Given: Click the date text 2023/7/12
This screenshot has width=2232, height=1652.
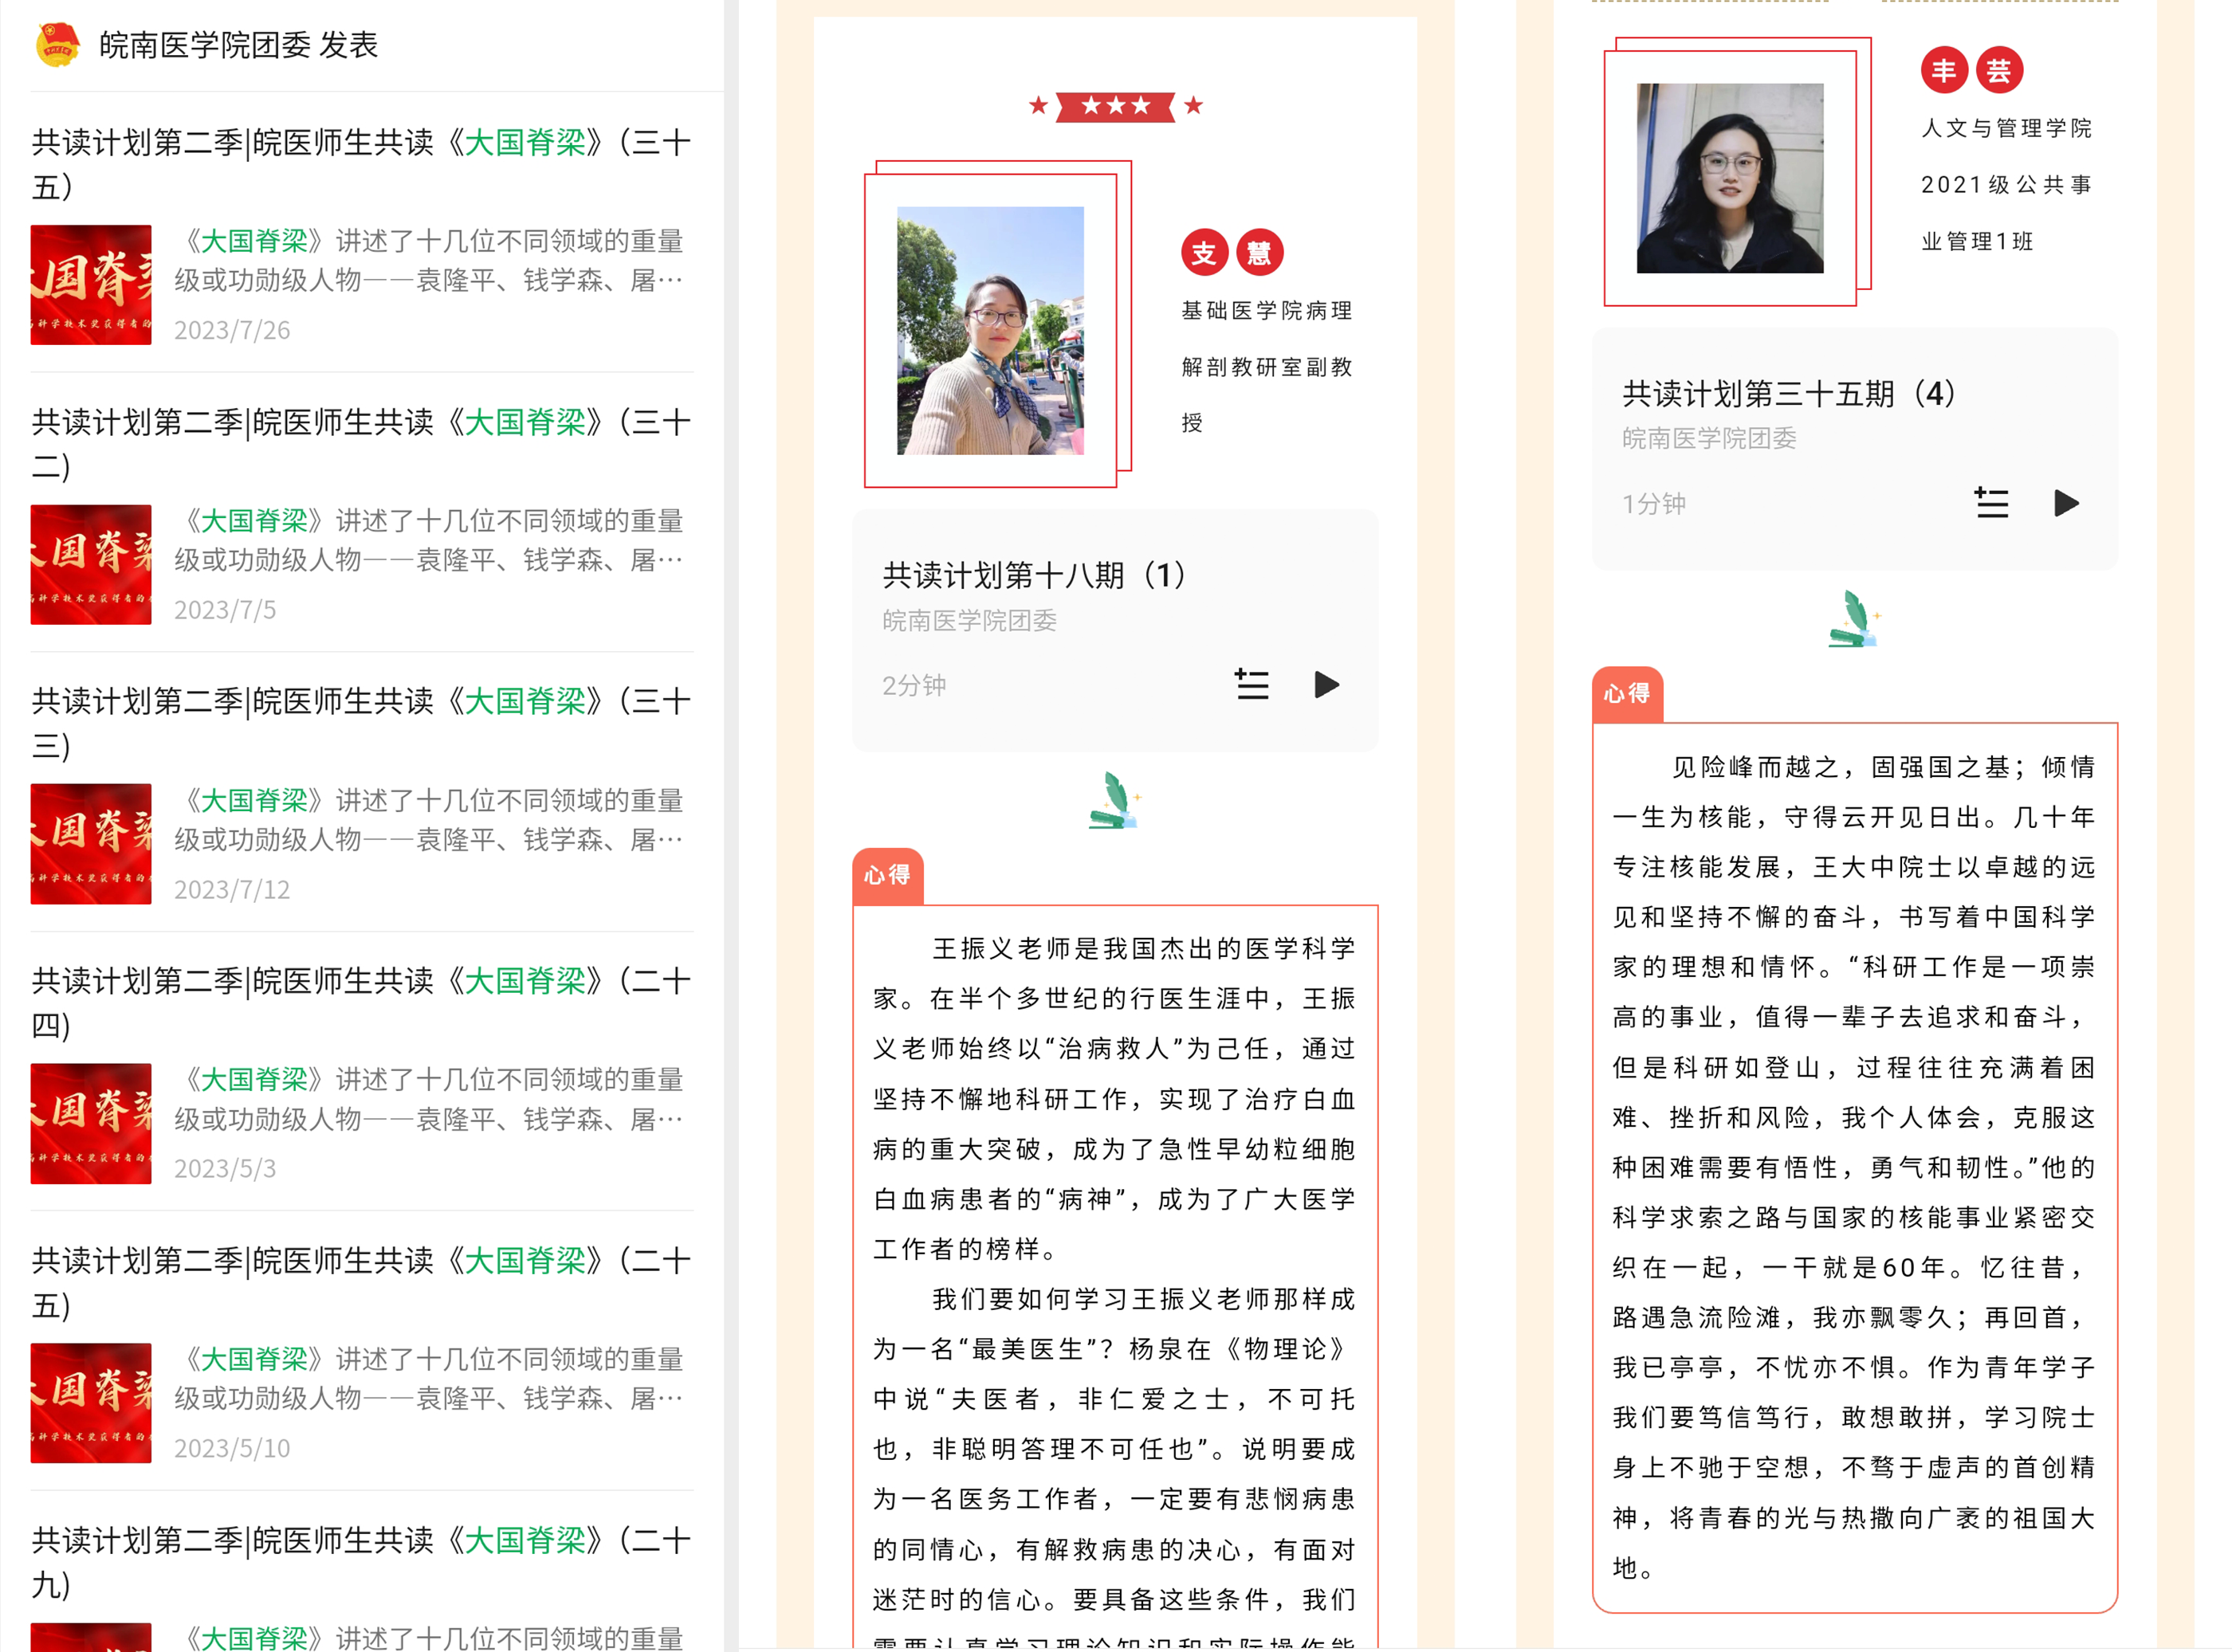Looking at the screenshot, I should pos(232,889).
